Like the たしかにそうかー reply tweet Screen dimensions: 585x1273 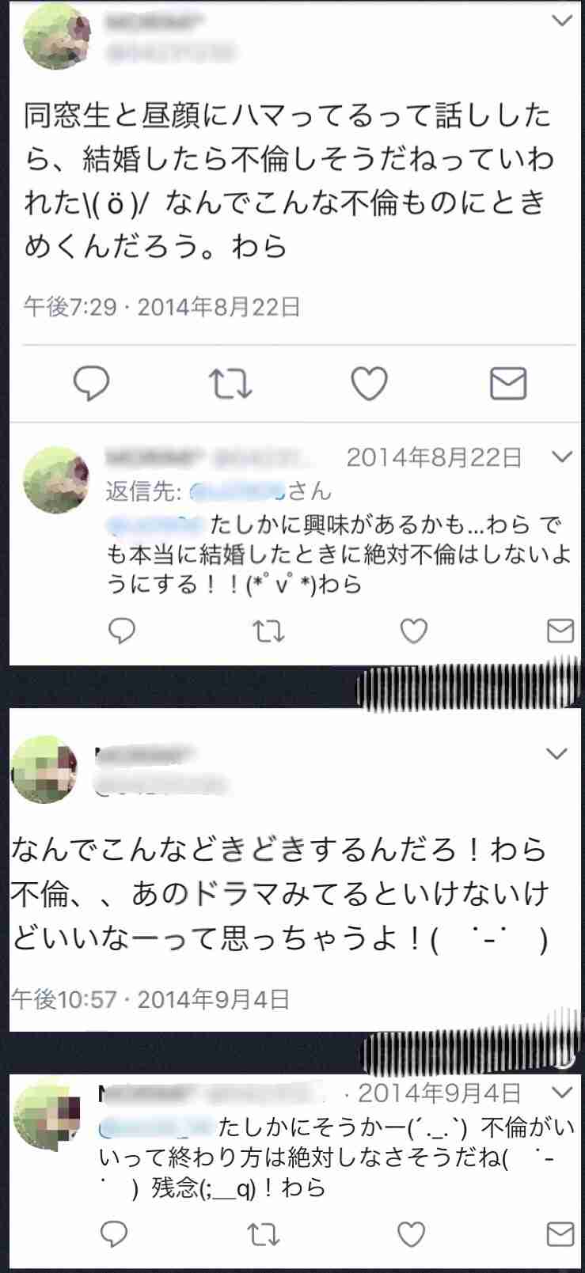click(x=411, y=1233)
